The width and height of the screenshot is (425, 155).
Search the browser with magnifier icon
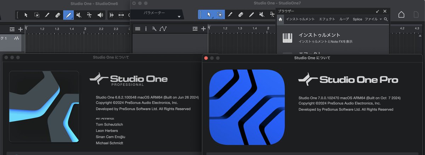click(x=386, y=19)
